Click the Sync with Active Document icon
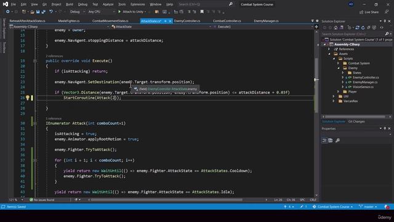 pyautogui.click(x=357, y=28)
